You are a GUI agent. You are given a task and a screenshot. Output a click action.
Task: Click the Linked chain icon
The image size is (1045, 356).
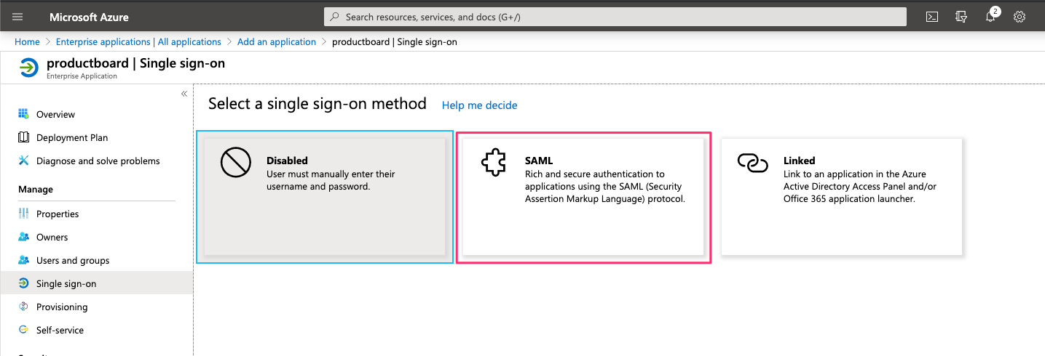752,163
